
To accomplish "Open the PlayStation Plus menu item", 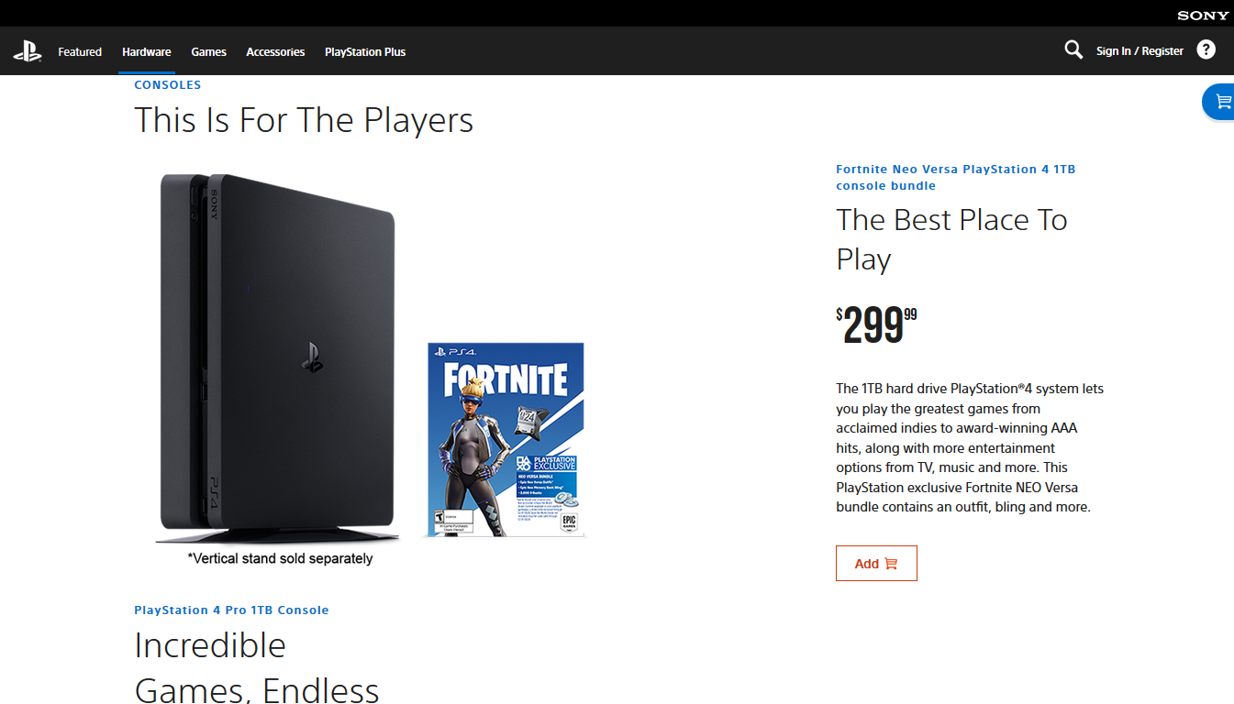I will 365,52.
